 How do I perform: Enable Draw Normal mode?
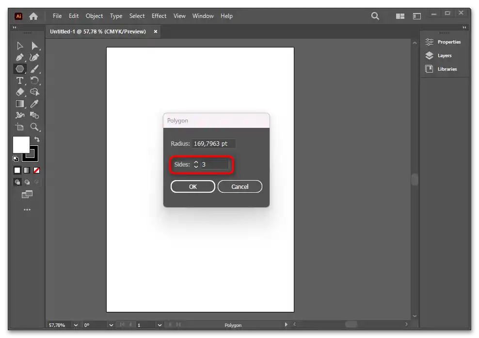coord(17,182)
